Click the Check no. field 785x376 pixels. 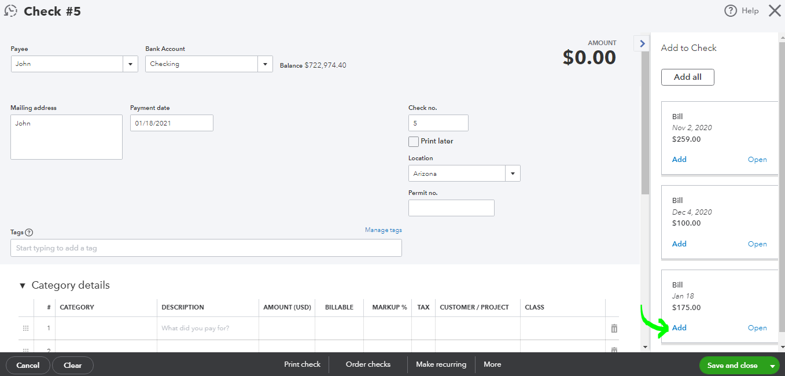(438, 123)
